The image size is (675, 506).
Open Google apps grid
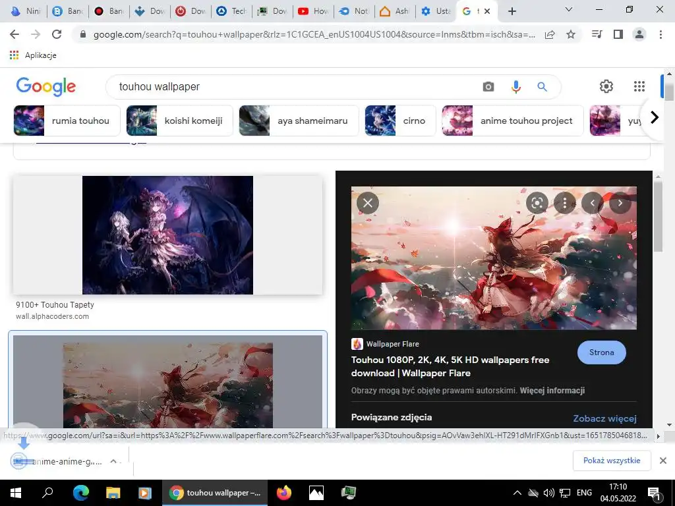[639, 86]
